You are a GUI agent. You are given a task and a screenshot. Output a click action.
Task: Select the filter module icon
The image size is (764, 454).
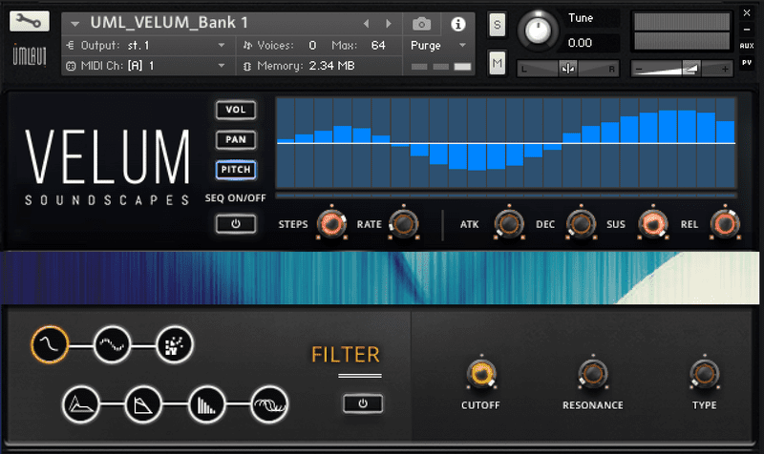(50, 344)
